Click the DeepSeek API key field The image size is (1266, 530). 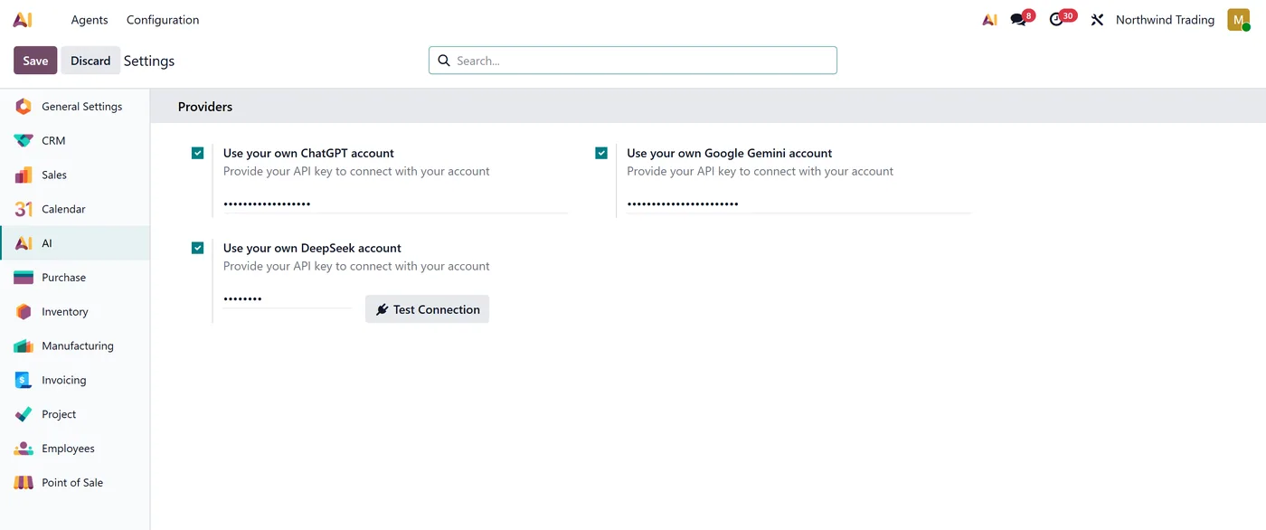click(288, 298)
